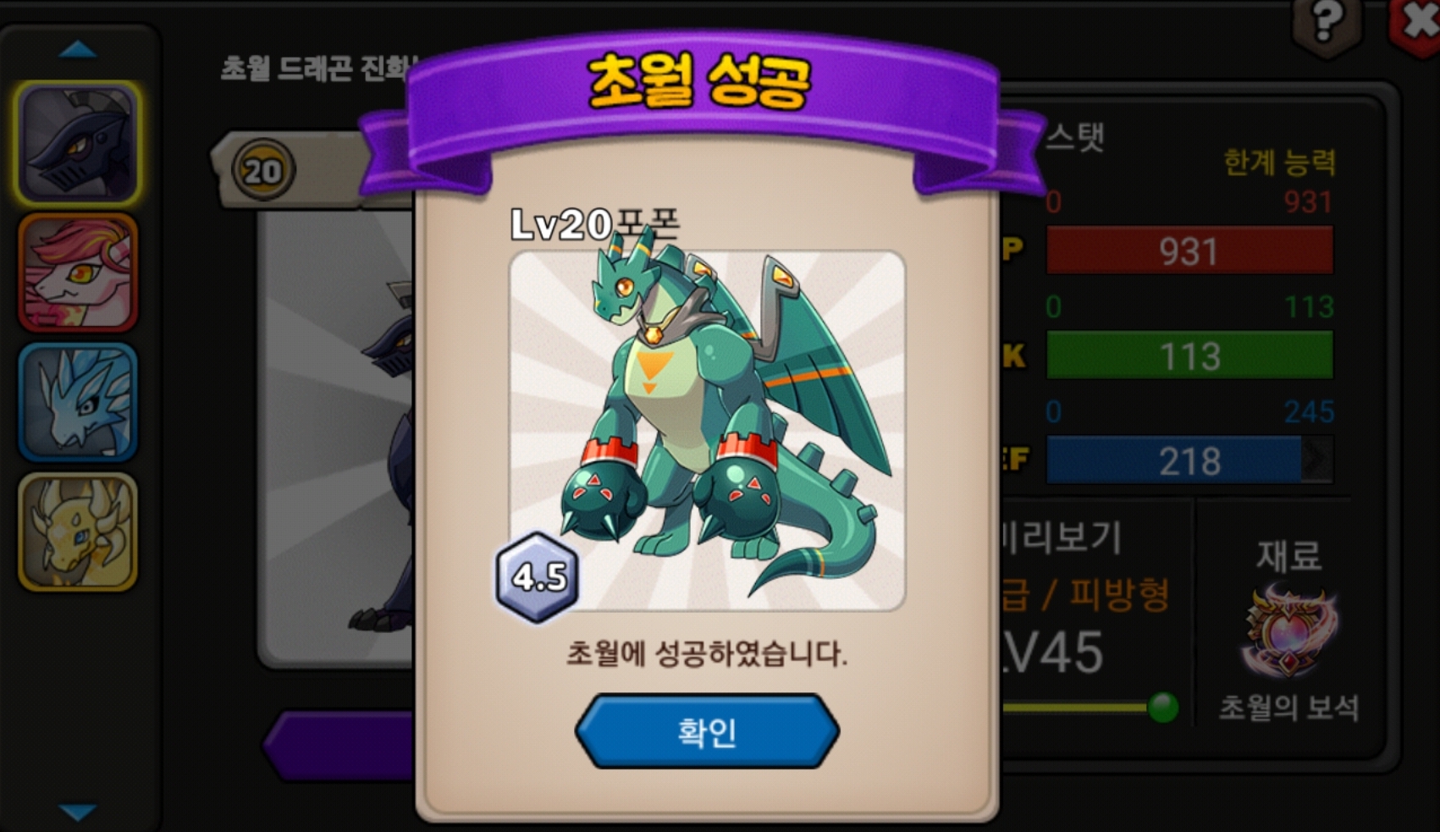
Task: Click the level 20 gold coin badge
Action: tap(263, 172)
